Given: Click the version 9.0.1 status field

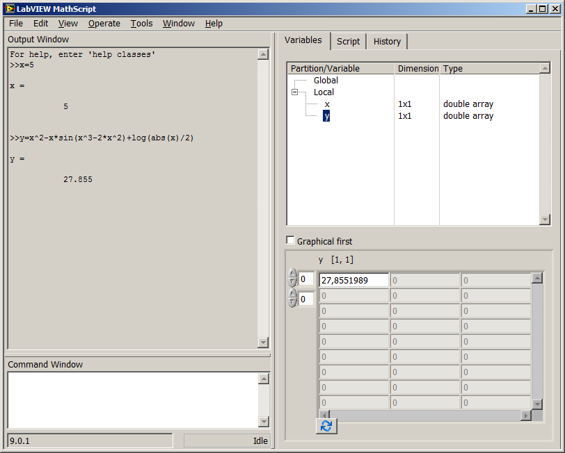Looking at the screenshot, I should click(x=90, y=440).
